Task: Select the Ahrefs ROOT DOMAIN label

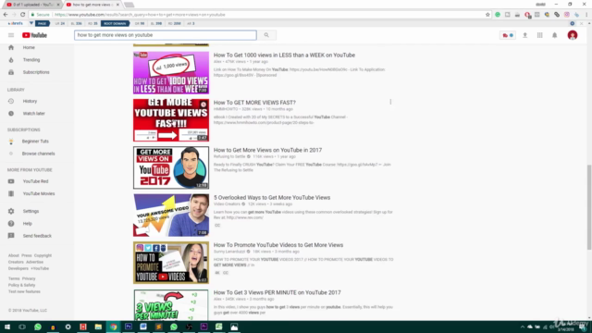Action: point(115,23)
